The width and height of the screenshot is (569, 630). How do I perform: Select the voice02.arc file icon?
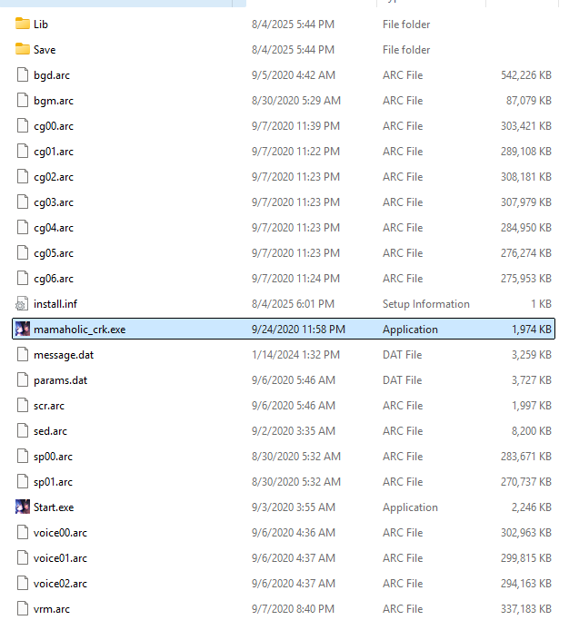[23, 584]
